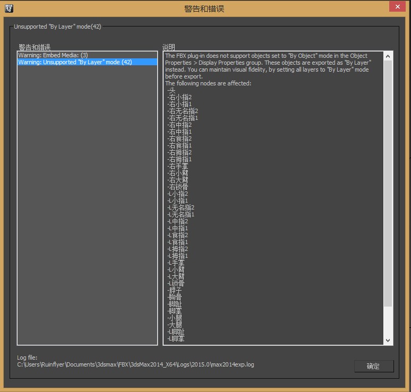The width and height of the screenshot is (411, 392).
Task: Click the node entry -脚掌
Action: pyautogui.click(x=175, y=311)
